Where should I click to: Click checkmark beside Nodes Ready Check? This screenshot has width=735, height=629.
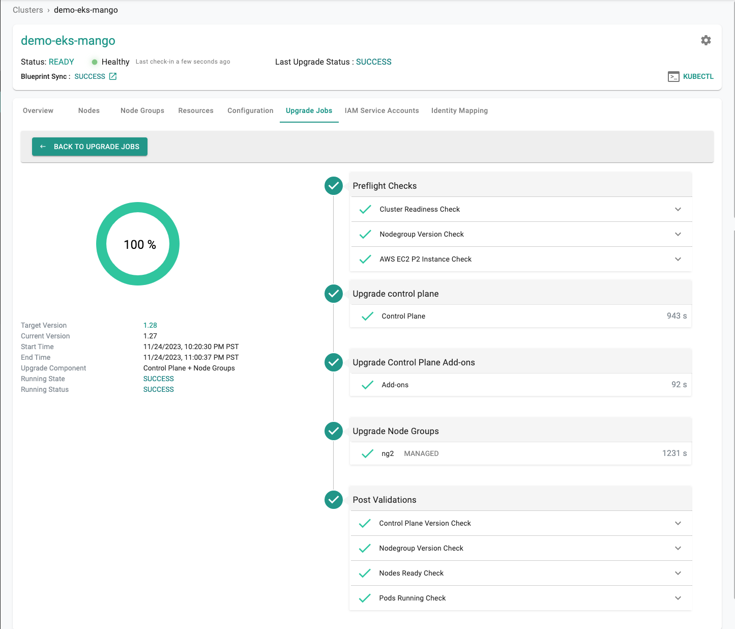[365, 573]
